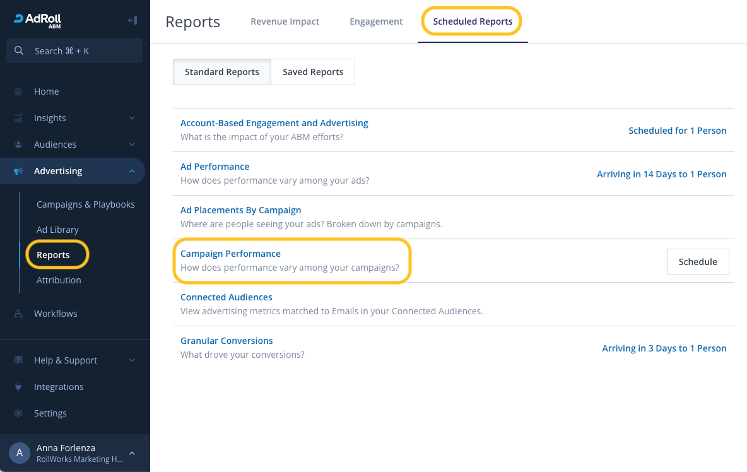Click the Schedule button for Campaign Performance

coord(698,261)
